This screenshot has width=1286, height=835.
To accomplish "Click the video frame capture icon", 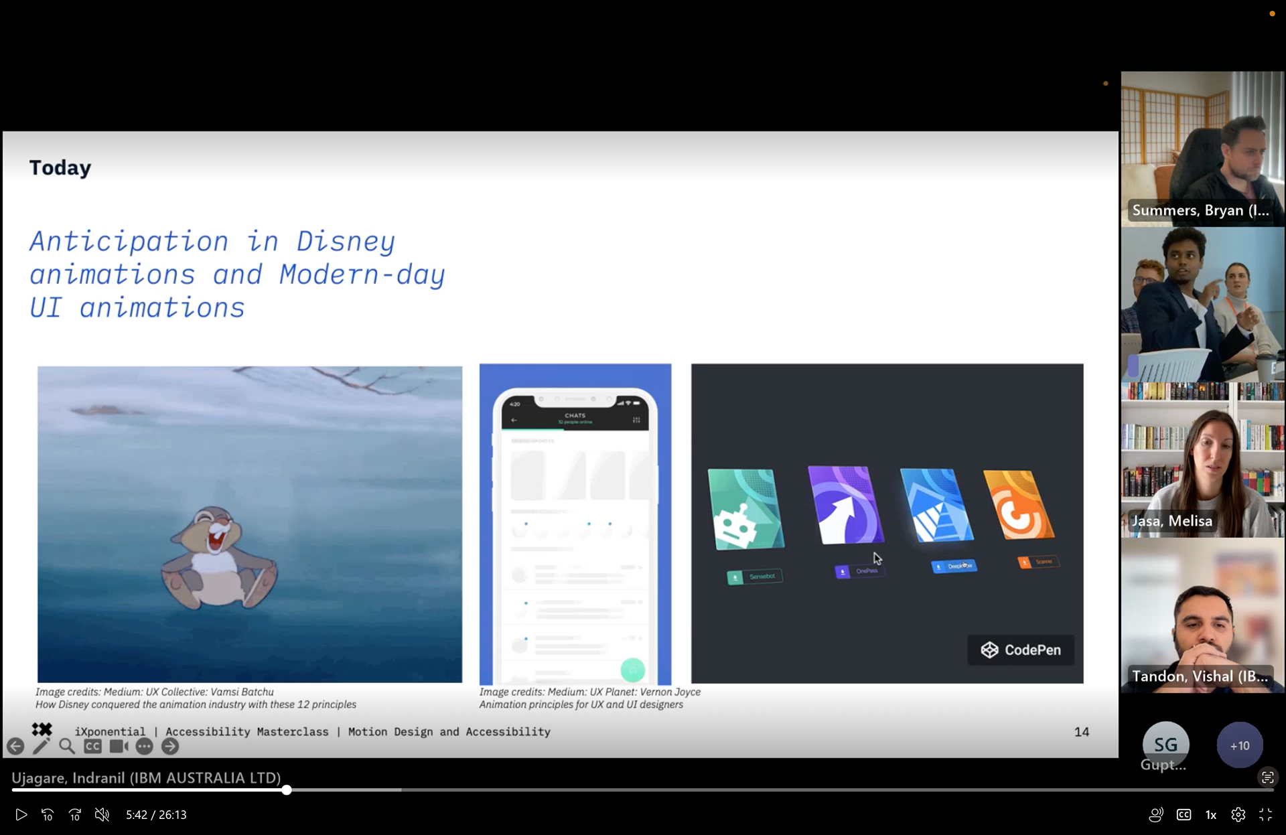I will click(x=1267, y=777).
